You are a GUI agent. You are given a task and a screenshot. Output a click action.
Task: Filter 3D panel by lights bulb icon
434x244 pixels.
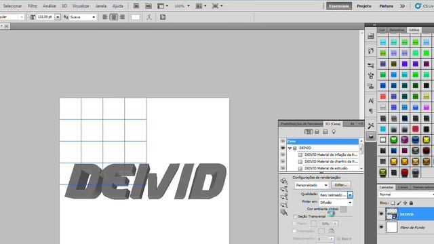pos(334,132)
